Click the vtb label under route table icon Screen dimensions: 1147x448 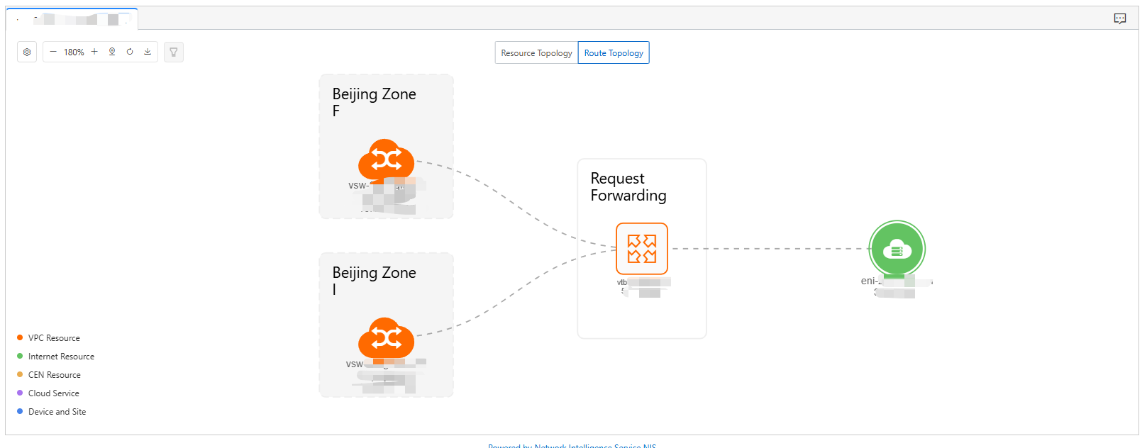tap(622, 282)
